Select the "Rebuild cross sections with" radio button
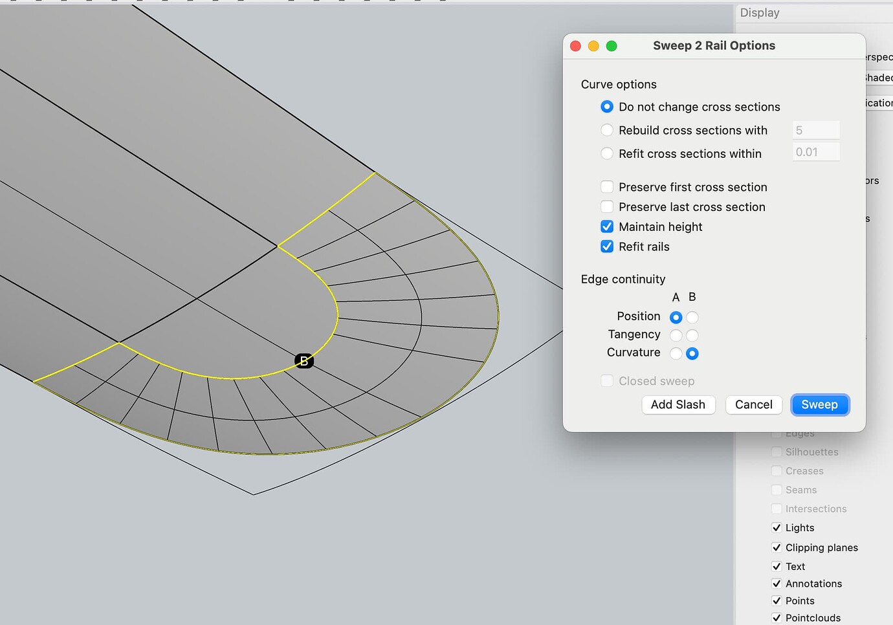This screenshot has height=625, width=893. click(606, 130)
